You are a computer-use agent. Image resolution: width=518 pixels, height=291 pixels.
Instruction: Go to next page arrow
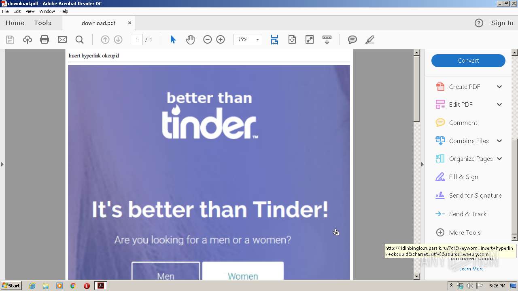(x=118, y=40)
